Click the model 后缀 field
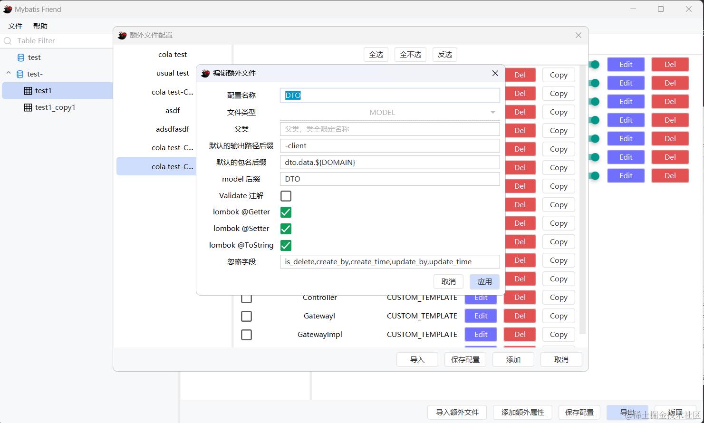 390,179
